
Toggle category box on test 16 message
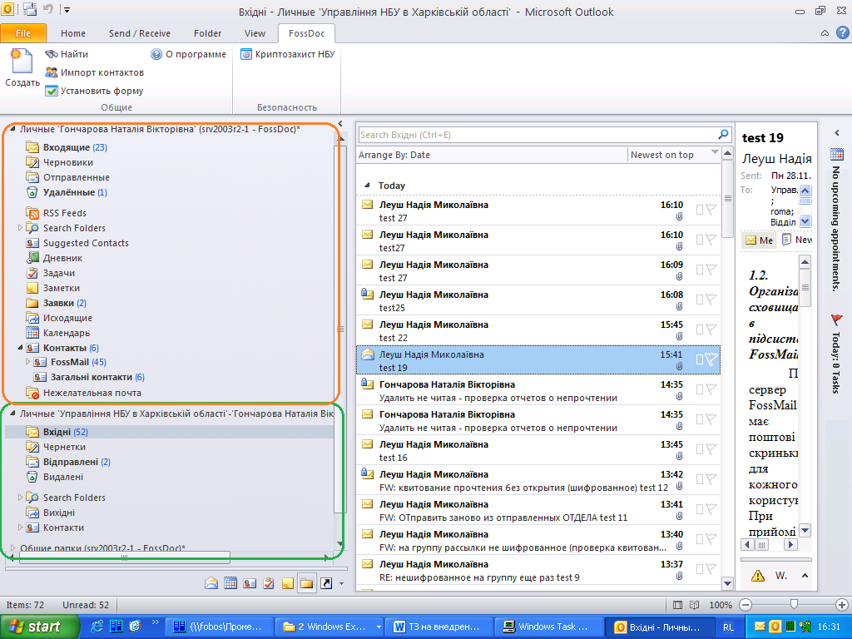click(x=700, y=448)
